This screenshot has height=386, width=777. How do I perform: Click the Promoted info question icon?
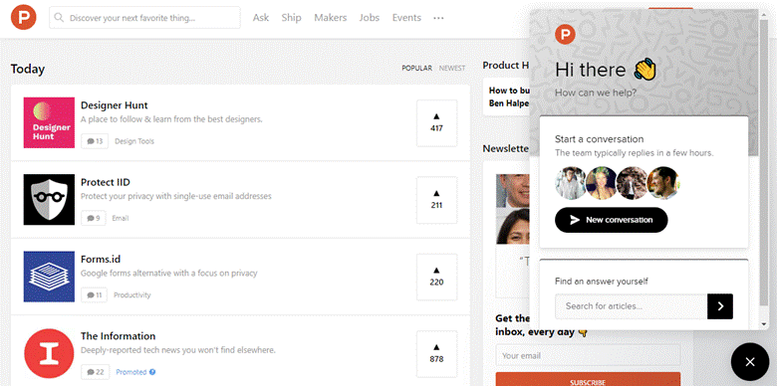pyautogui.click(x=152, y=372)
